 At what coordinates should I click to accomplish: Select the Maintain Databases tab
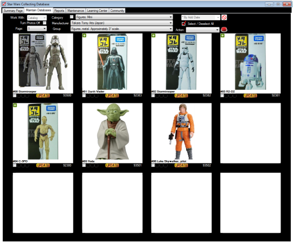point(39,10)
